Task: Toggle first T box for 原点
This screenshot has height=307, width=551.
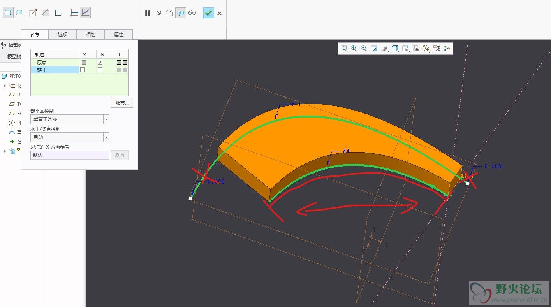Action: click(x=119, y=62)
